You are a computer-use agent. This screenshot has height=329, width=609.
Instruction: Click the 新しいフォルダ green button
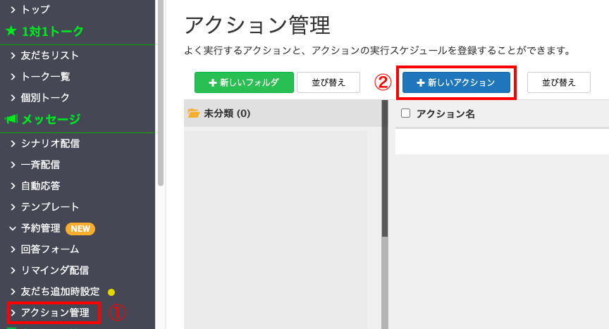tap(244, 82)
